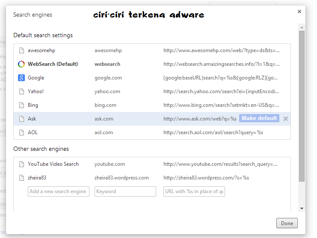
Task: Make Ask the default search engine
Action: 259,118
